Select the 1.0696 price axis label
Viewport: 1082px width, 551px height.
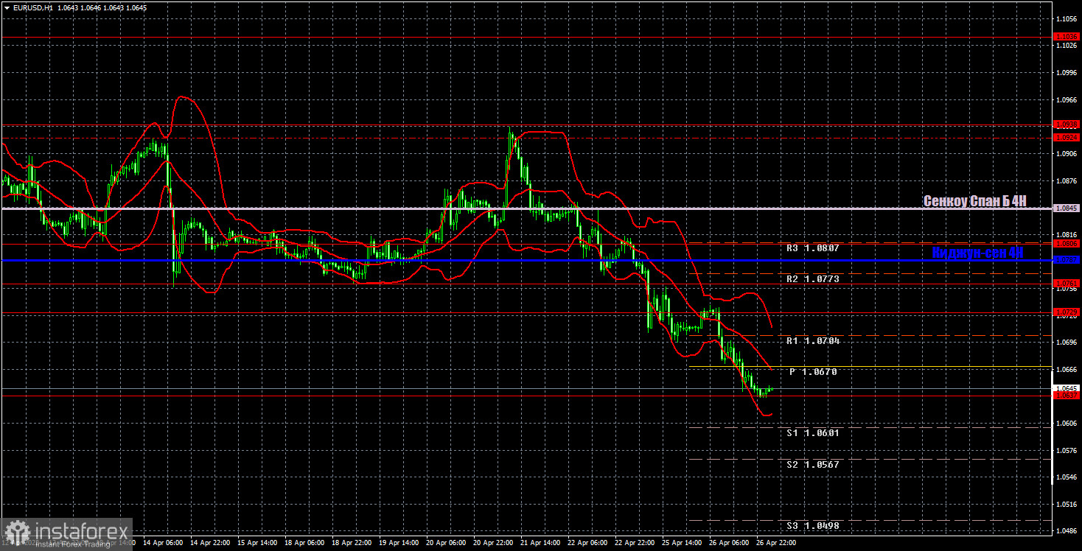pyautogui.click(x=1067, y=343)
